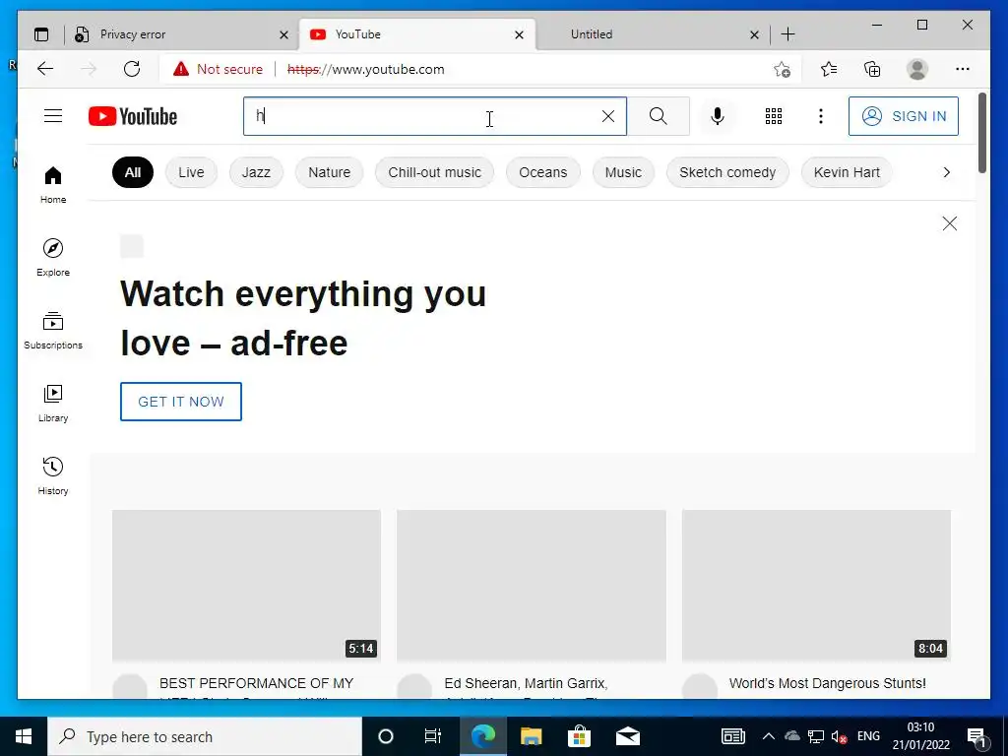
Task: Open YouTube settings three-dot menu
Action: pos(821,116)
